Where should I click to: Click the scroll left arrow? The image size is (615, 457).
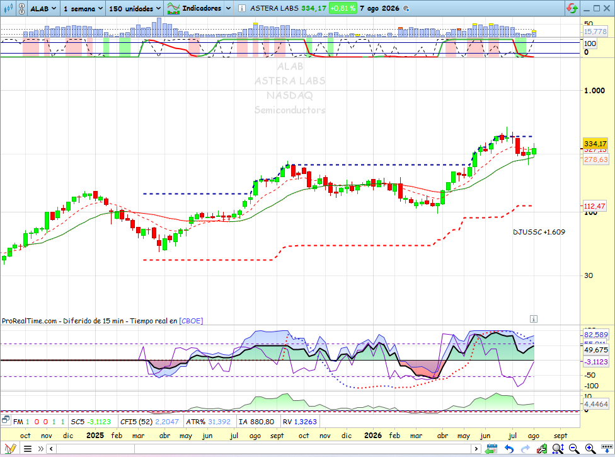pos(51,448)
